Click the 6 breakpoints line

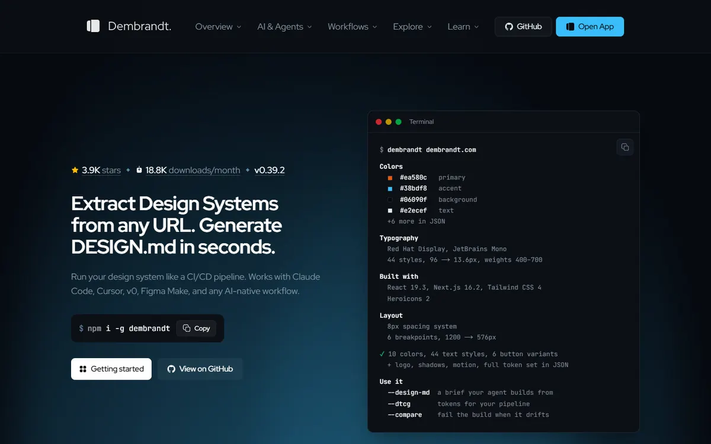[441, 337]
